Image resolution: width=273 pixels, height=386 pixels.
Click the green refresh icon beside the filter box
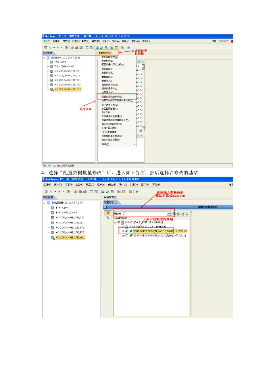[178, 214]
